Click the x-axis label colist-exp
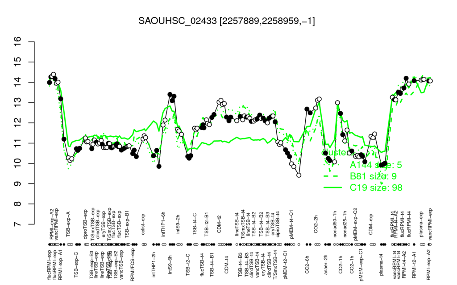457x285 pixels. pyautogui.click(x=144, y=224)
